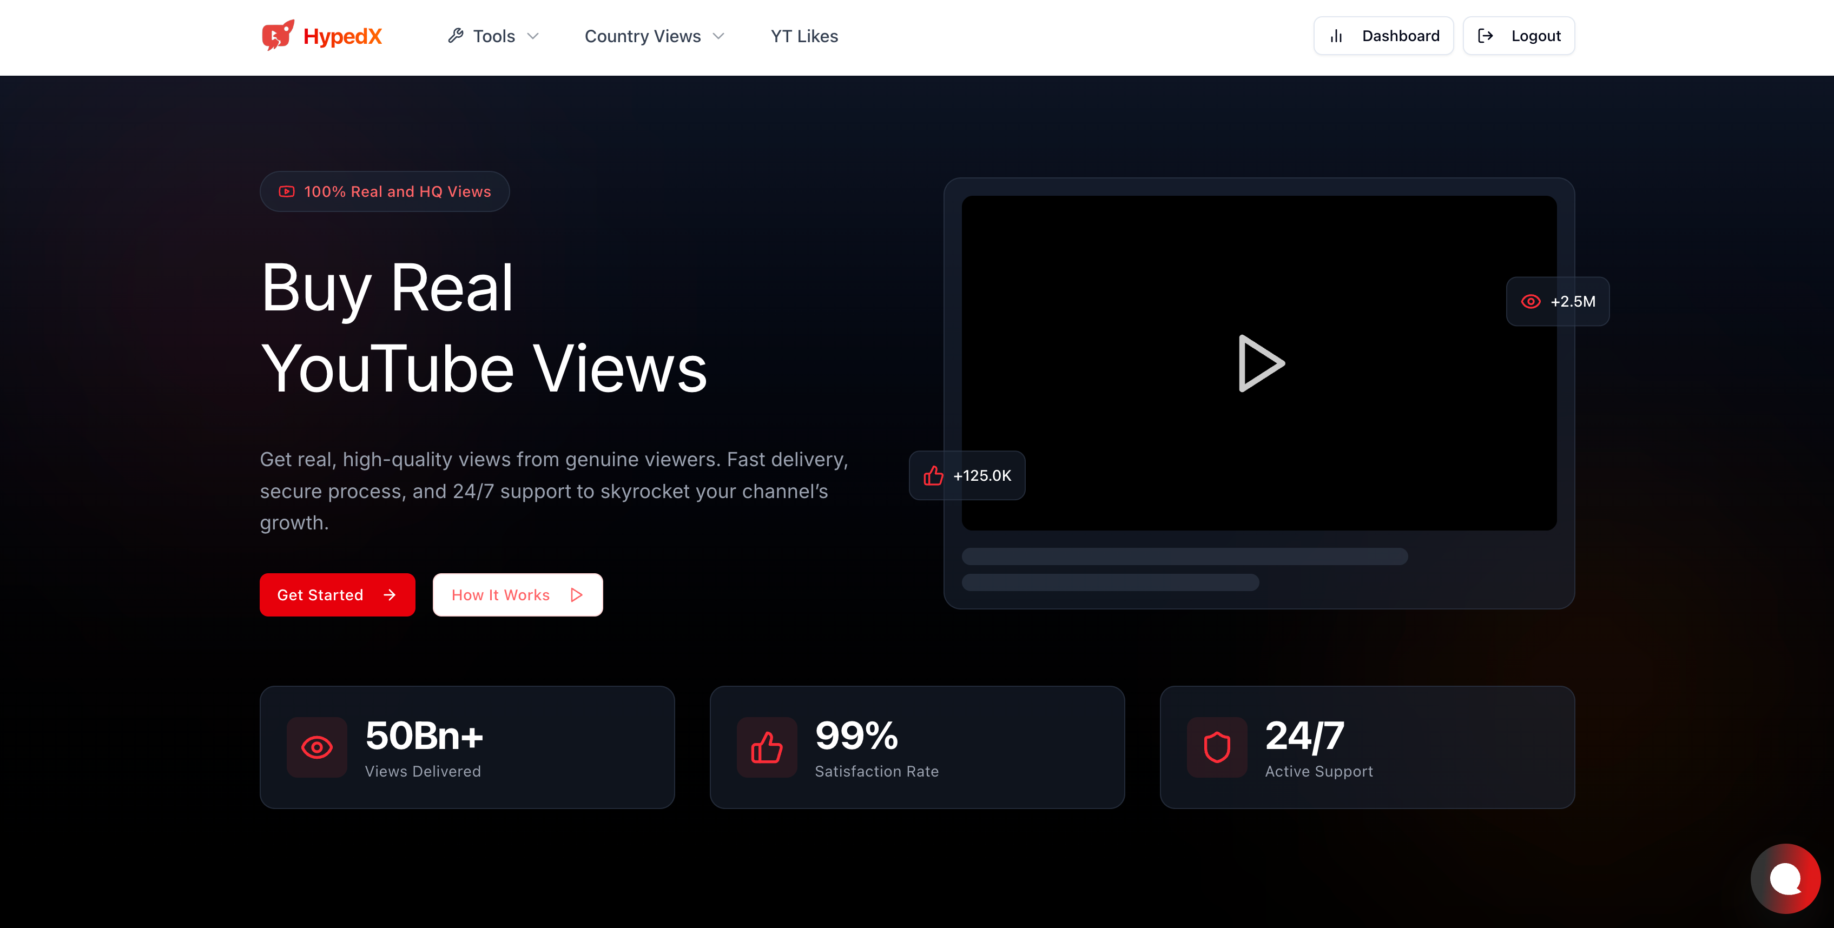Click the thumbs-up icon on Satisfaction Rate card

tap(767, 747)
